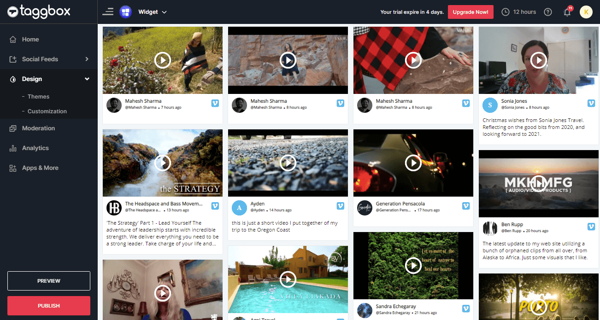Click Vimeo icon on Headspace and Bass post
Viewport: 600px width, 320px height.
click(215, 206)
